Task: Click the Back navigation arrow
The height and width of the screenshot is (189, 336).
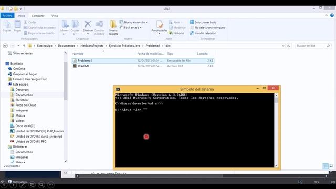Action: [x=5, y=46]
